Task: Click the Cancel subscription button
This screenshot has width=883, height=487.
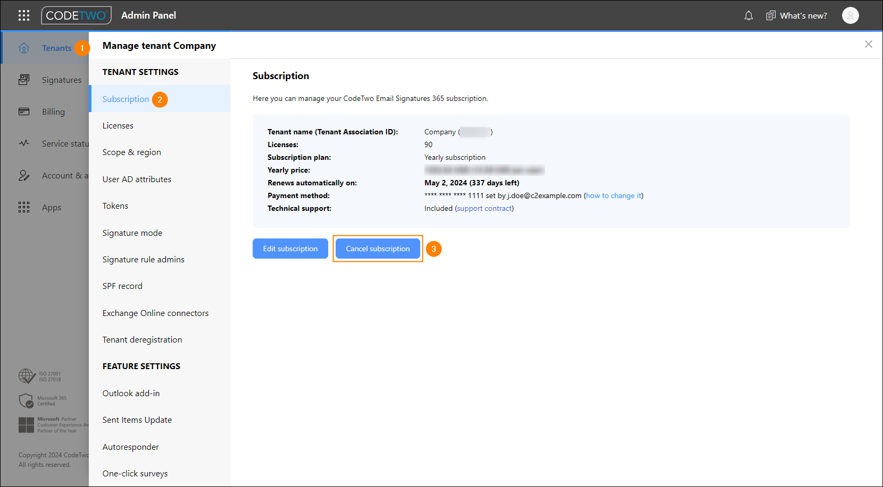Action: point(378,249)
